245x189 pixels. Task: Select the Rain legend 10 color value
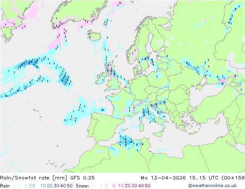click(43, 186)
